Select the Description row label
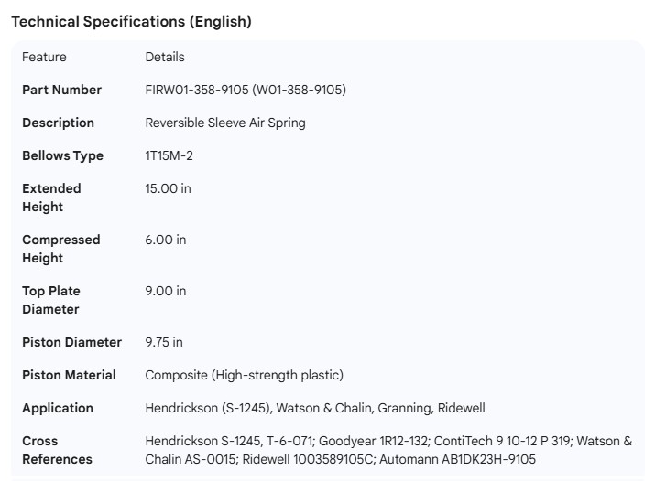This screenshot has width=655, height=481. [x=58, y=123]
